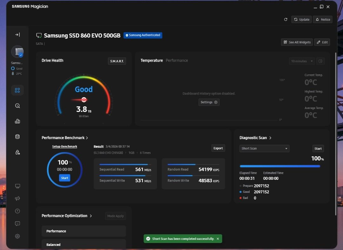Click the Edit widgets button
Image resolution: width=343 pixels, height=250 pixels.
point(322,42)
